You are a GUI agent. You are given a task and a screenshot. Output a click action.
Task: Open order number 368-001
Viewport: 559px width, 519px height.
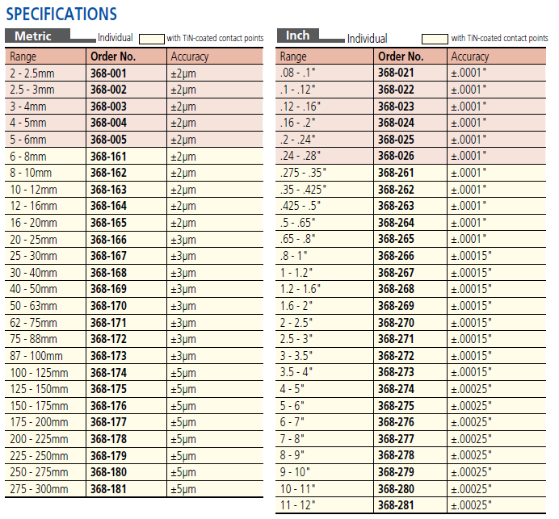(x=108, y=73)
